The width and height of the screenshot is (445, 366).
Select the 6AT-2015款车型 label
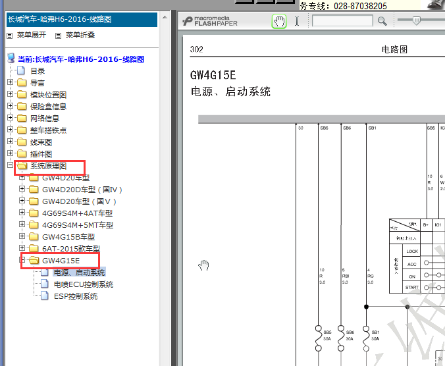(x=71, y=249)
